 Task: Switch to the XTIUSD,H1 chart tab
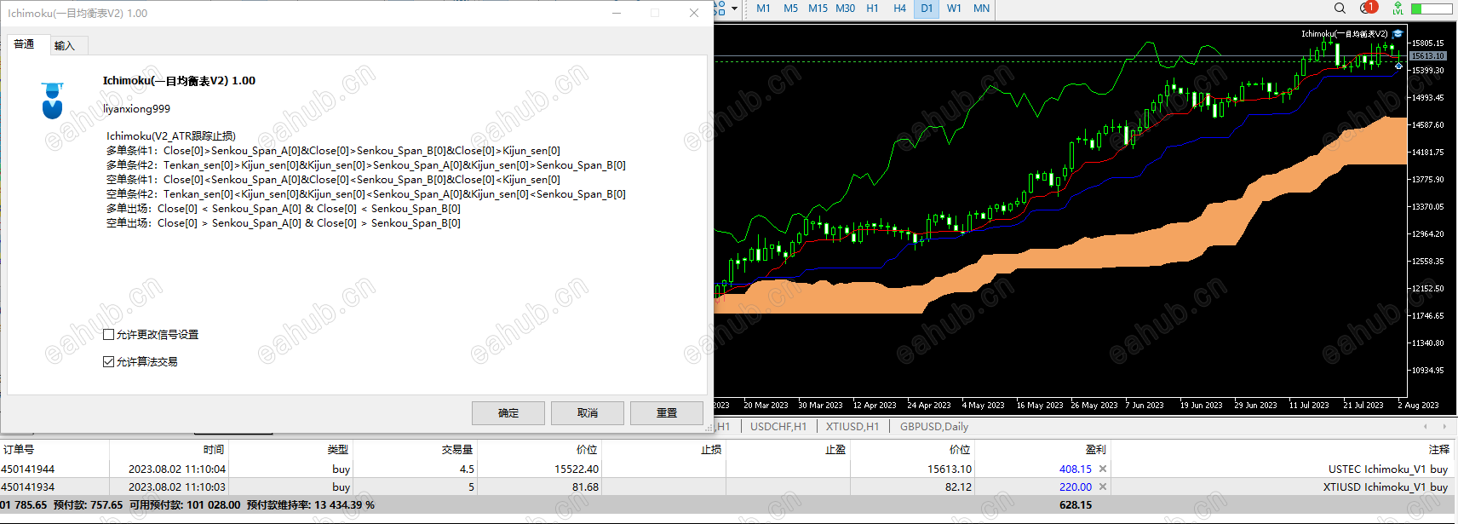(852, 427)
